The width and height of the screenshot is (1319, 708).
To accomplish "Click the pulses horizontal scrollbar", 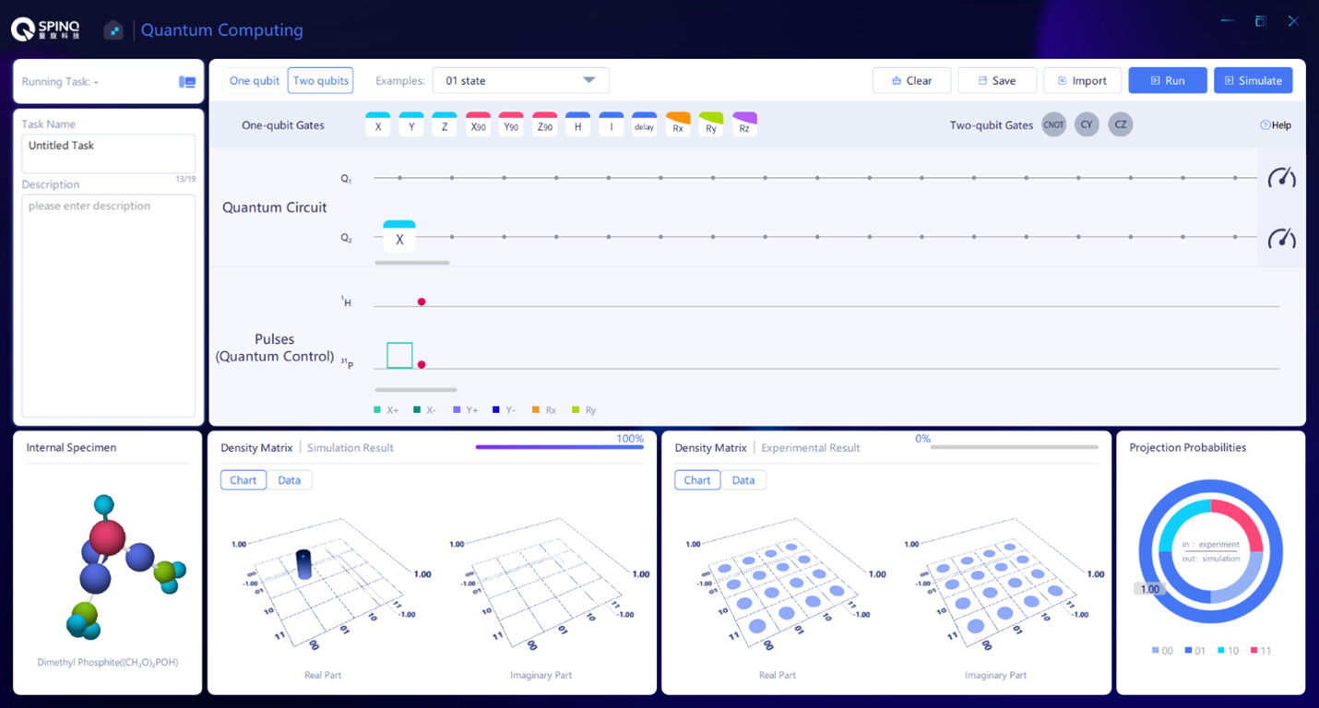I will [416, 390].
